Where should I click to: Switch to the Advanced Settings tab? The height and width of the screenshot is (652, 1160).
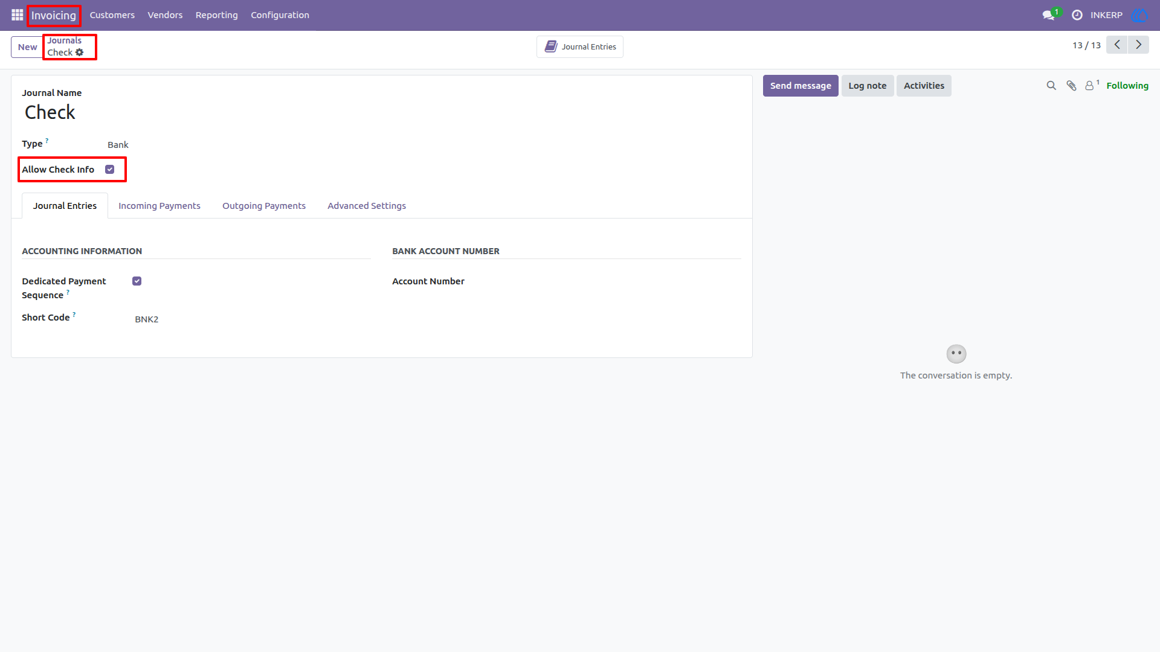click(367, 206)
